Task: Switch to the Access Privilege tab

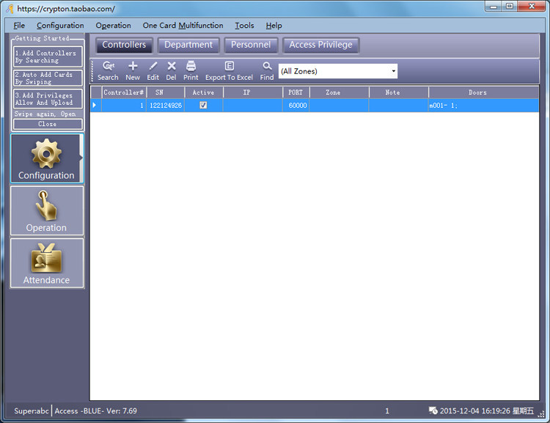Action: tap(320, 45)
